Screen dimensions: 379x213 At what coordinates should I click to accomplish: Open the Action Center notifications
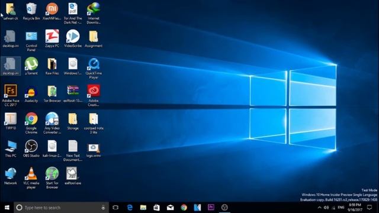370,208
